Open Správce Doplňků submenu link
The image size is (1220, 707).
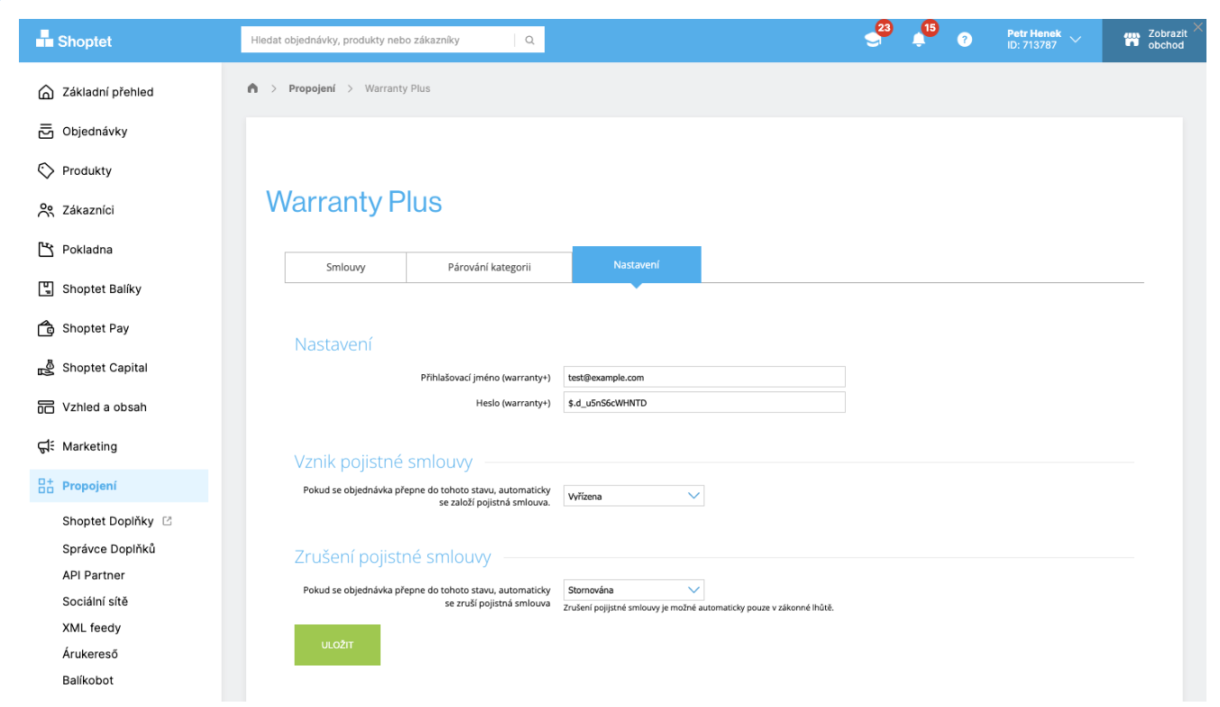109,549
